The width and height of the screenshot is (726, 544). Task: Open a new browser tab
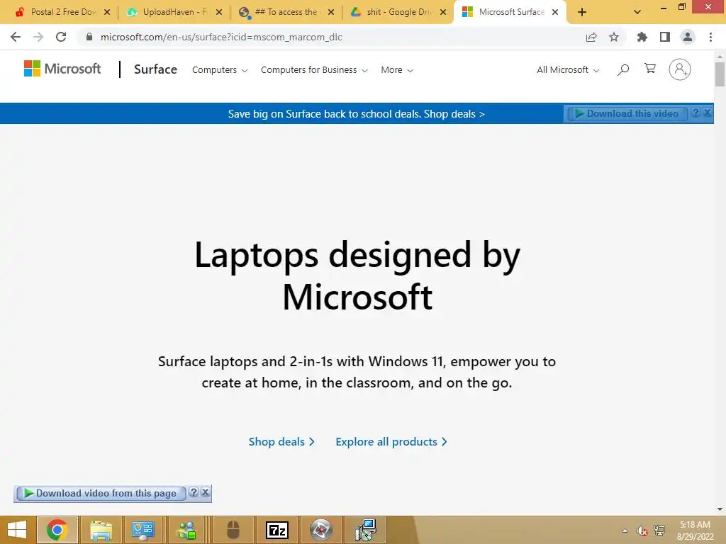point(582,12)
